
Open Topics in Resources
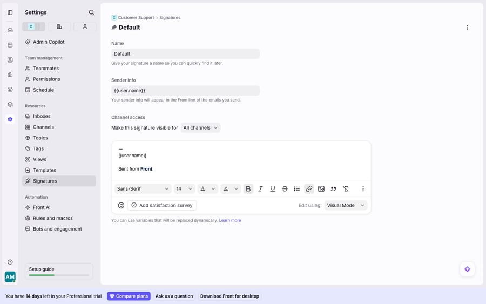click(59, 138)
